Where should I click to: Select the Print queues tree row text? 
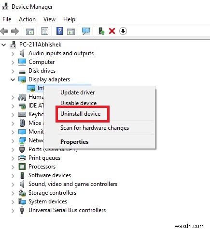(x=44, y=158)
